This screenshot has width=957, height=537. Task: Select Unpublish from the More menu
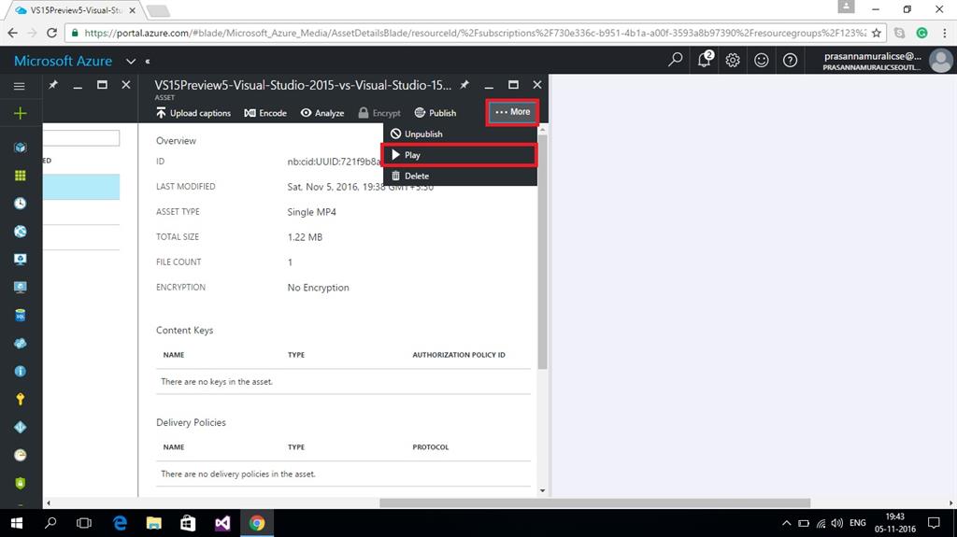coord(460,134)
